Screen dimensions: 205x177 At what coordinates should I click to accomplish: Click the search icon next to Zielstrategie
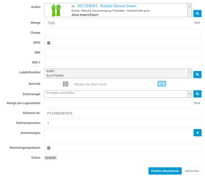(197, 94)
